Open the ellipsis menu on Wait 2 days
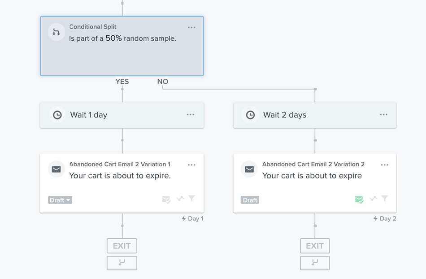Image resolution: width=426 pixels, height=279 pixels. [383, 114]
